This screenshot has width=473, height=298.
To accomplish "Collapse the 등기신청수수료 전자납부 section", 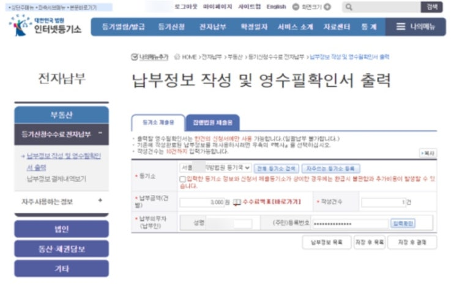I will (100, 133).
